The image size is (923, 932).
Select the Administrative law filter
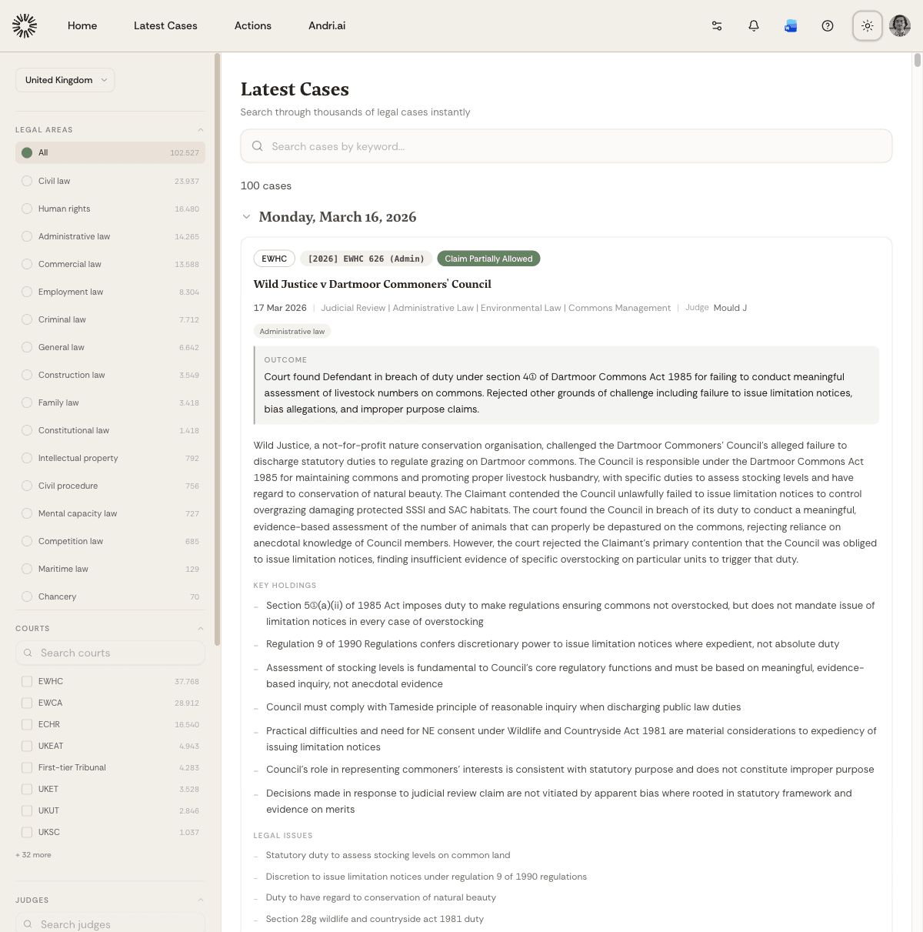pos(110,236)
